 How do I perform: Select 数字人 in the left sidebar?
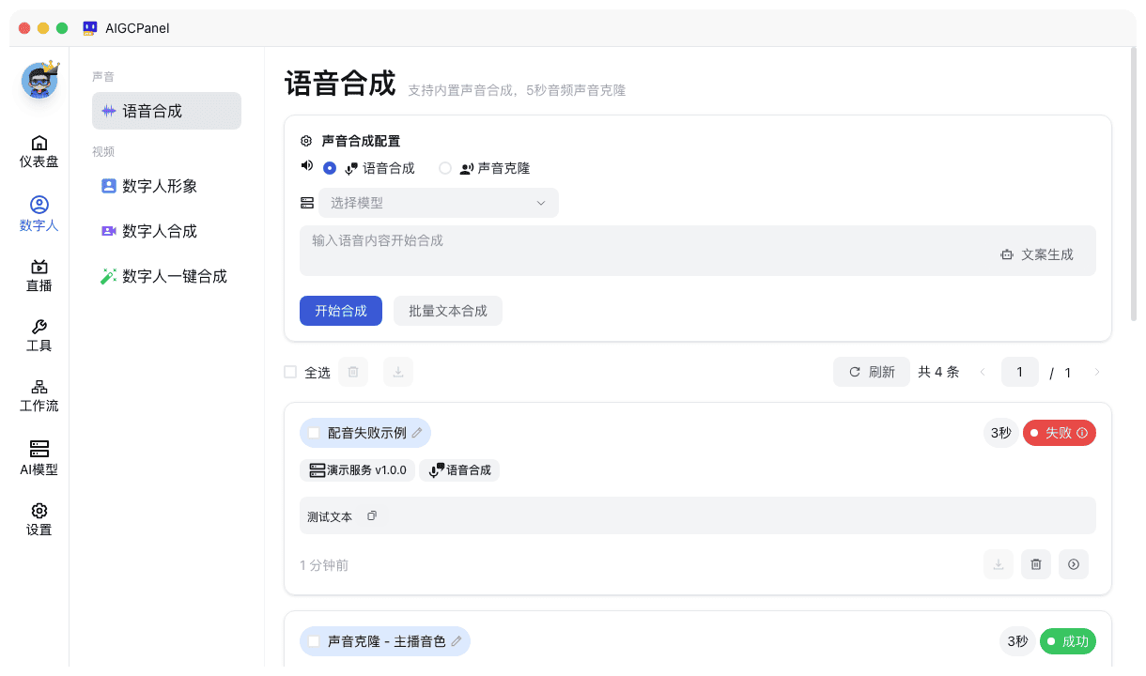point(39,215)
